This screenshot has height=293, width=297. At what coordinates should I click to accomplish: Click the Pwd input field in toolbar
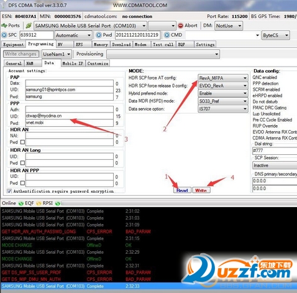coord(137,35)
